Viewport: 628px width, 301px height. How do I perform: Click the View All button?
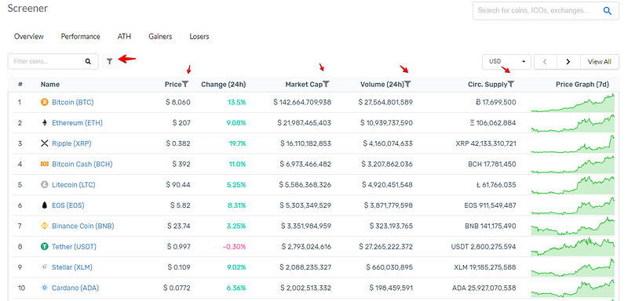pyautogui.click(x=600, y=62)
